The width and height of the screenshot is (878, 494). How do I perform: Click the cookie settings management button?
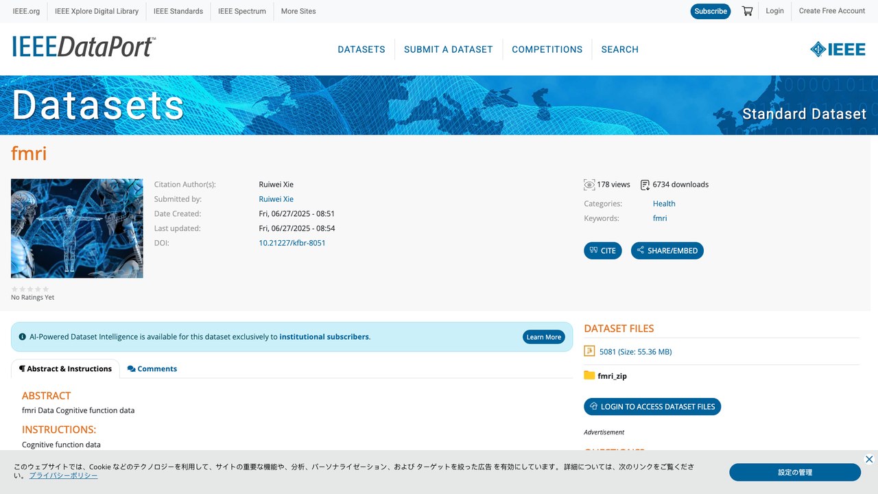[x=795, y=472]
